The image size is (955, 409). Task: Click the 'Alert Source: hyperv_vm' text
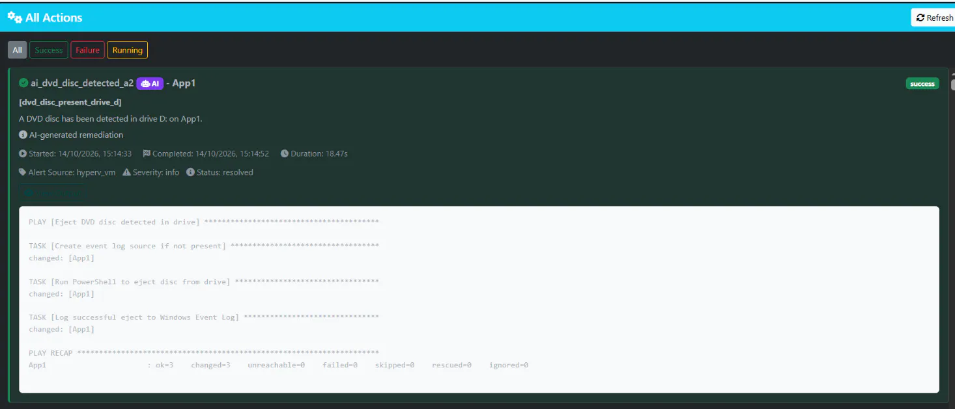(72, 172)
